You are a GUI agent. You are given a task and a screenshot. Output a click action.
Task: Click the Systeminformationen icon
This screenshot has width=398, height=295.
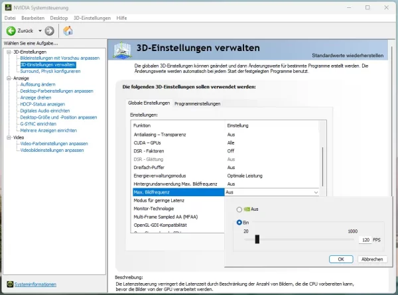(x=10, y=284)
